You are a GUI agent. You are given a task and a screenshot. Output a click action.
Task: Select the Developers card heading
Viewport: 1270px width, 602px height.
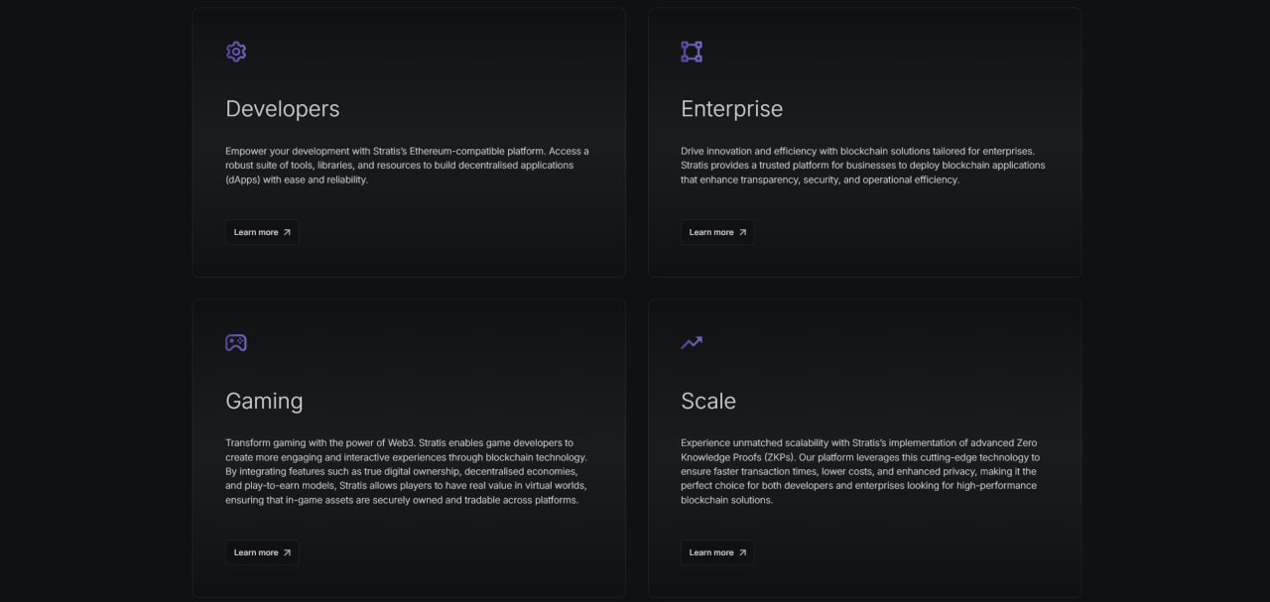point(283,109)
